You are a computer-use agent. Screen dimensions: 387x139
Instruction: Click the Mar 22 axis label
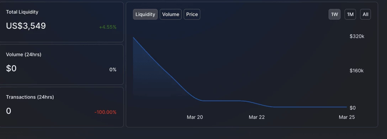[257, 117]
